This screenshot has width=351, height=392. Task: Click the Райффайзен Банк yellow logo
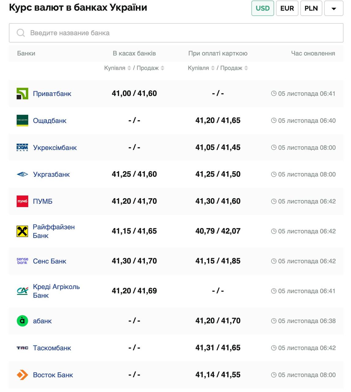point(22,231)
